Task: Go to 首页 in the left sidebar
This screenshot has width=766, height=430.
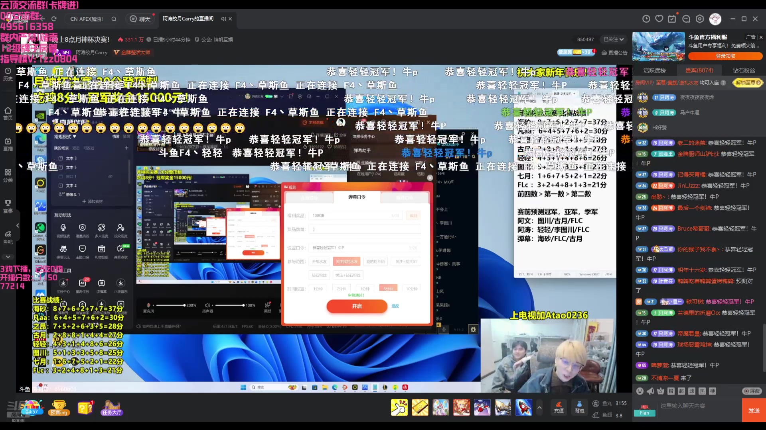Action: (x=8, y=113)
